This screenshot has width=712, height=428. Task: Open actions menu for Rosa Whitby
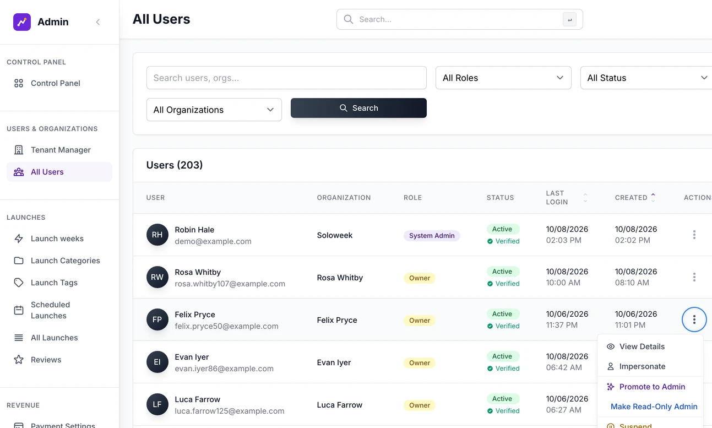(694, 277)
